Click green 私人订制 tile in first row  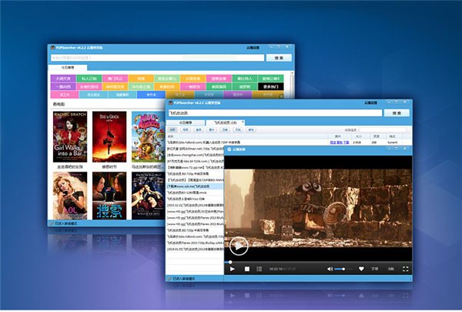coord(89,79)
